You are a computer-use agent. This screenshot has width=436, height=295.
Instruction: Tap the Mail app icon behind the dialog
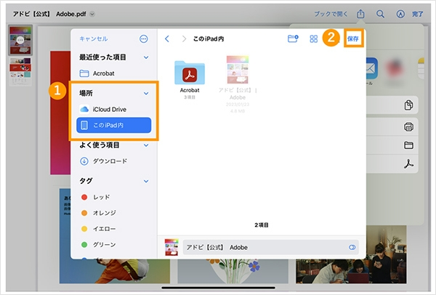coord(371,68)
